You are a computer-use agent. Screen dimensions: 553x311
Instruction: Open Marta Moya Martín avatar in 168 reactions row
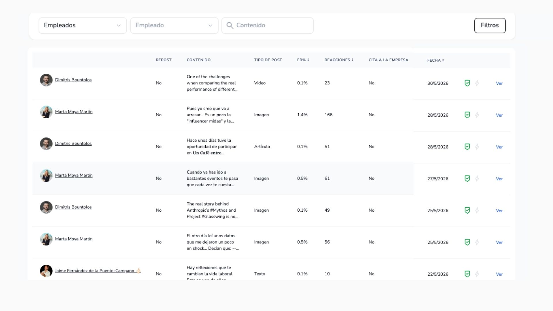[x=46, y=112]
